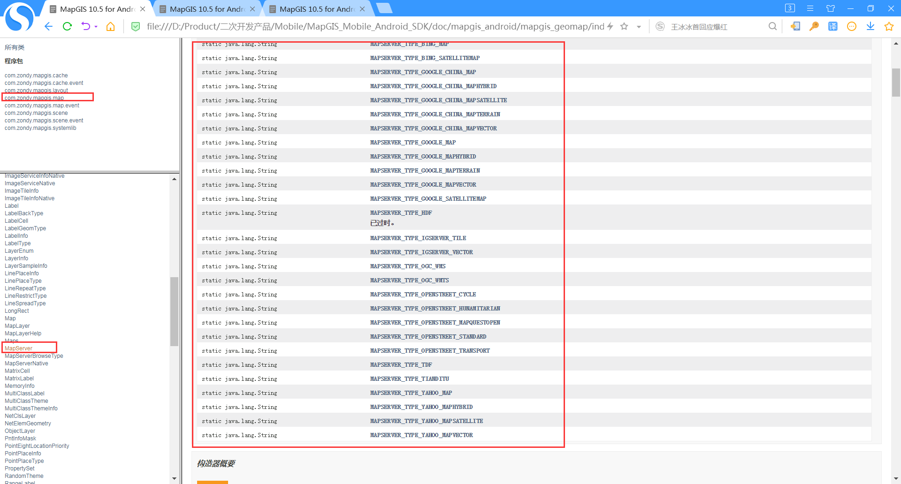This screenshot has height=484, width=901.
Task: Open the LabelBackType class link
Action: point(24,213)
